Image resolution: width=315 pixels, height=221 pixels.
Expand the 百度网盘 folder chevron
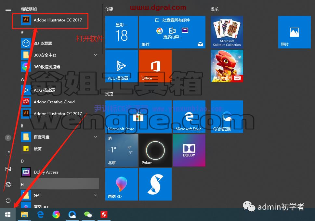(x=96, y=137)
